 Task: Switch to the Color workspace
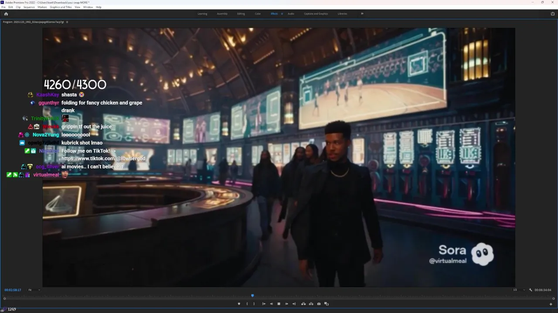(258, 13)
